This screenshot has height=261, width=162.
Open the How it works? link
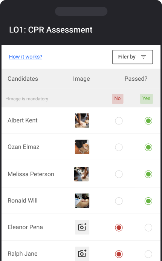26,57
